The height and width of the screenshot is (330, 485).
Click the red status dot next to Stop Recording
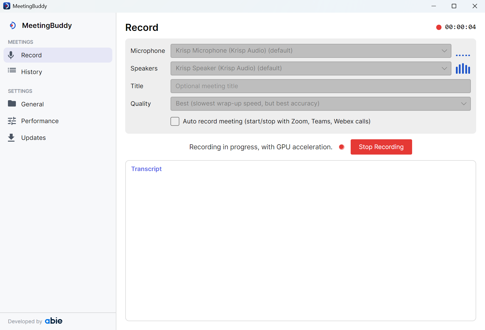pyautogui.click(x=342, y=147)
